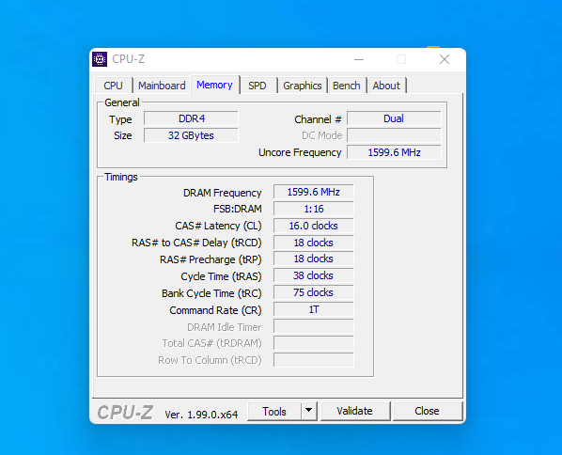Screen dimensions: 562x455
Task: Switch to the Mainboard tab
Action: (x=162, y=86)
